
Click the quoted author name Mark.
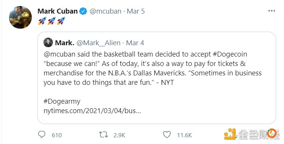(x=65, y=43)
